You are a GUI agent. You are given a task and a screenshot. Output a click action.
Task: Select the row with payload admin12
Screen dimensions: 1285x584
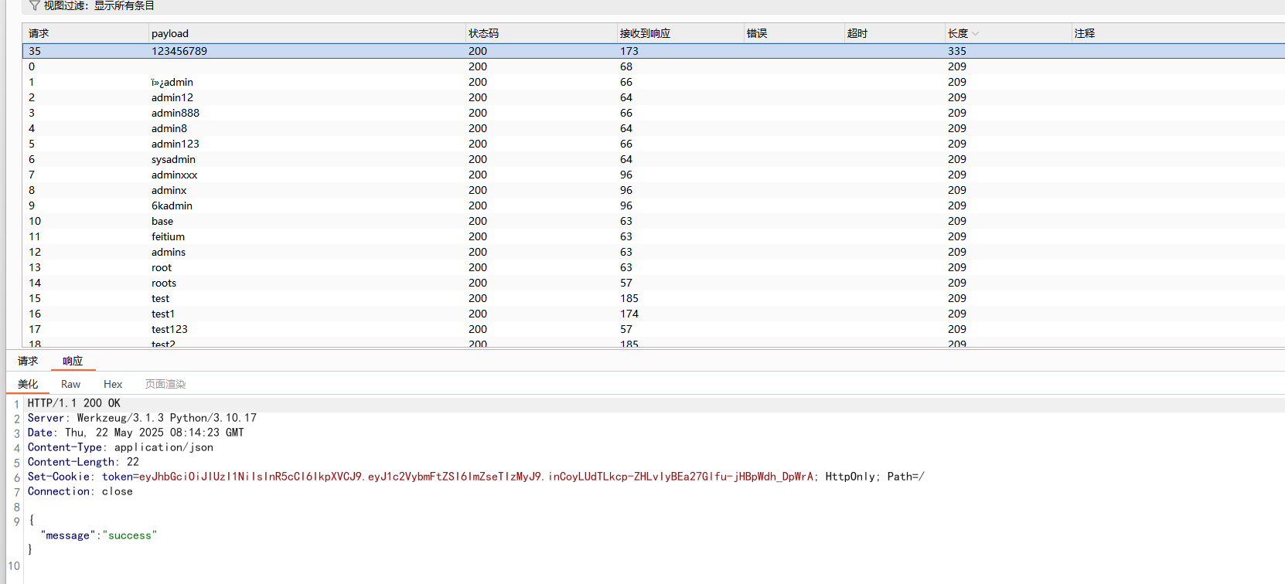pyautogui.click(x=653, y=97)
